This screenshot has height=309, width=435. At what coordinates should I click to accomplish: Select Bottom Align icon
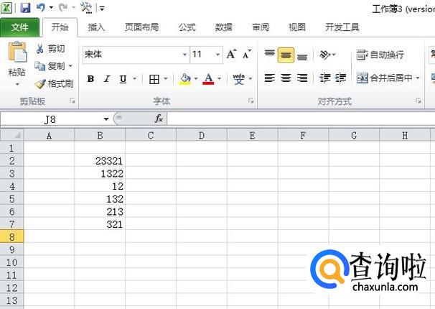click(x=302, y=56)
